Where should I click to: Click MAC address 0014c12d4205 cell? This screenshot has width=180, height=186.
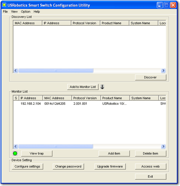(55, 104)
